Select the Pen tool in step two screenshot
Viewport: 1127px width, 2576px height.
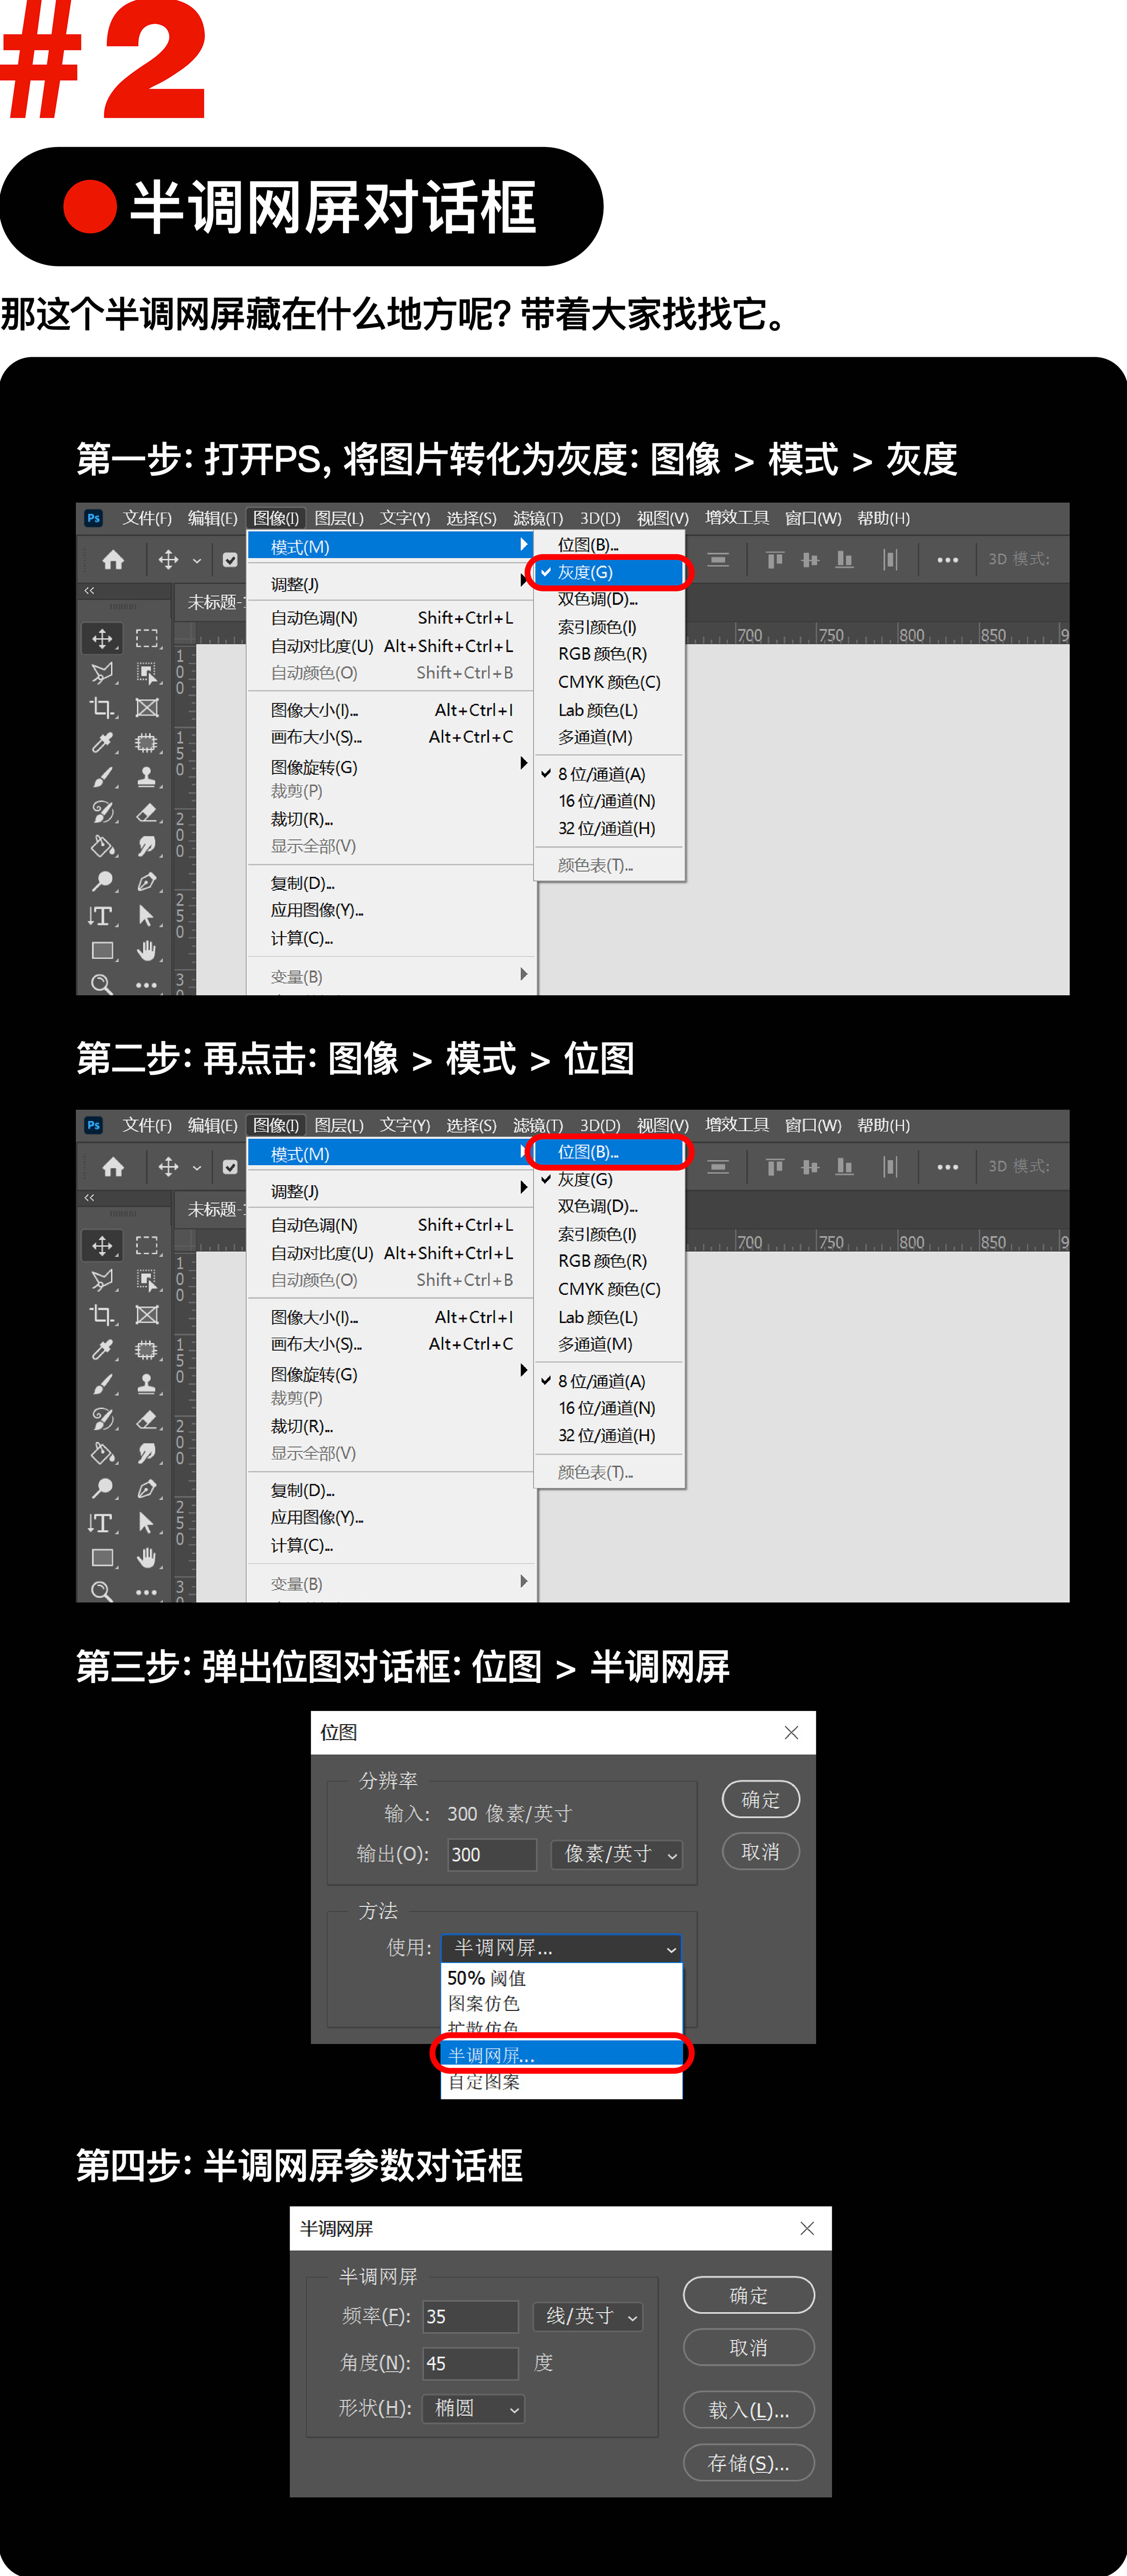(x=147, y=1489)
